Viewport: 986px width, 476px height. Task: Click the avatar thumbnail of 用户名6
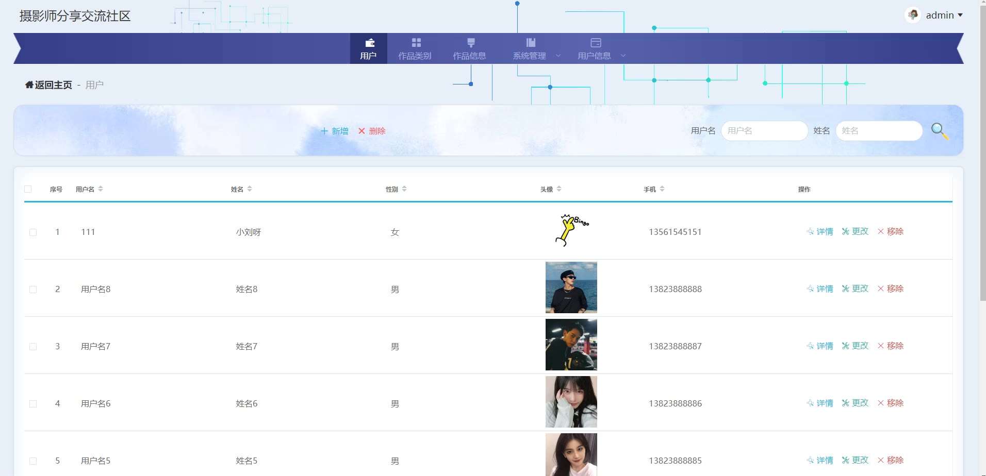coord(571,402)
